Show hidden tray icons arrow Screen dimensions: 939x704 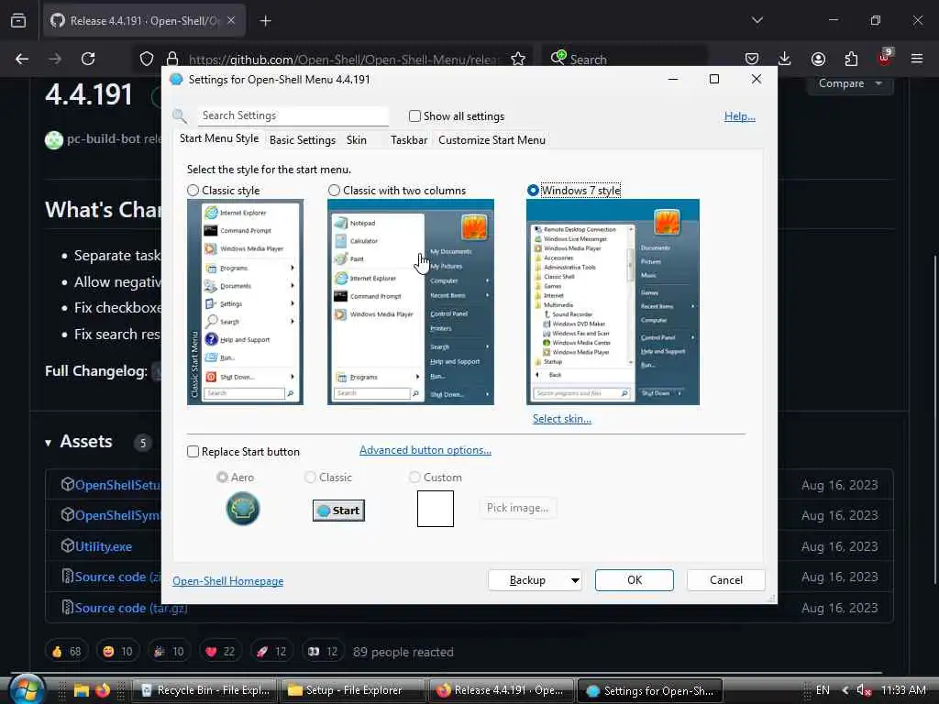(845, 690)
